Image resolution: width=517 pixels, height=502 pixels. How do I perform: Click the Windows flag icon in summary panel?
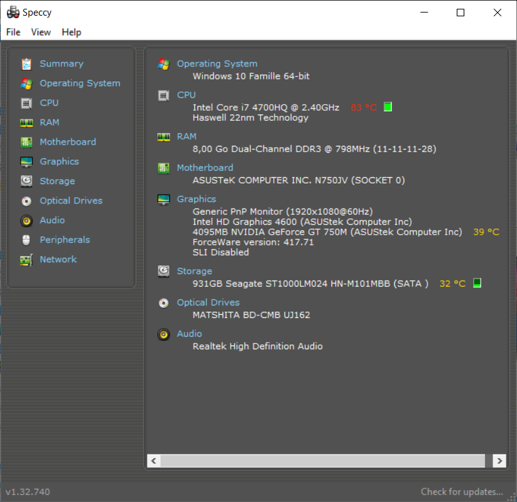tap(163, 64)
